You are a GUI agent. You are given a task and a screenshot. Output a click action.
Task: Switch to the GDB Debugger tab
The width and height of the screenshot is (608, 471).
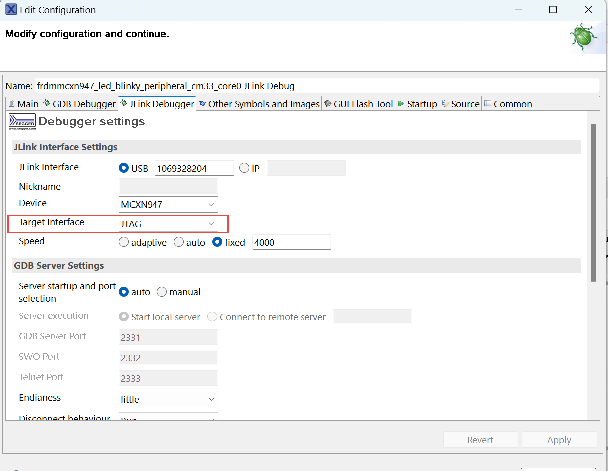(x=79, y=104)
